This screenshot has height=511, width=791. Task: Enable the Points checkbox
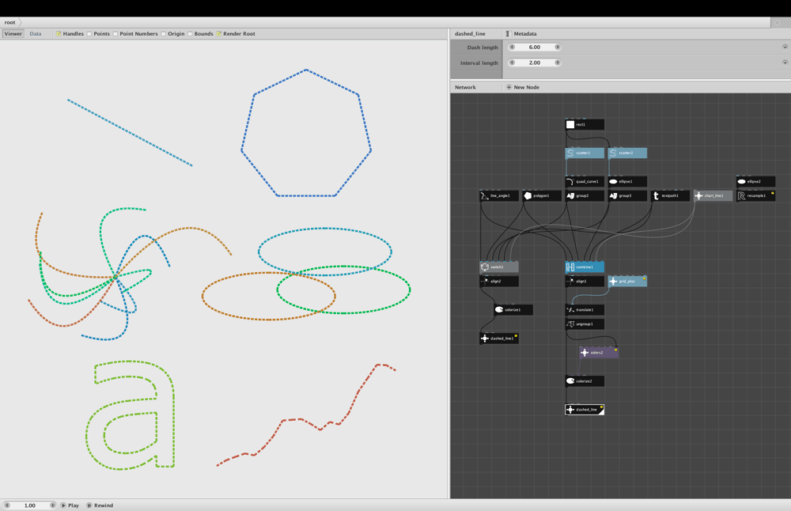[89, 34]
